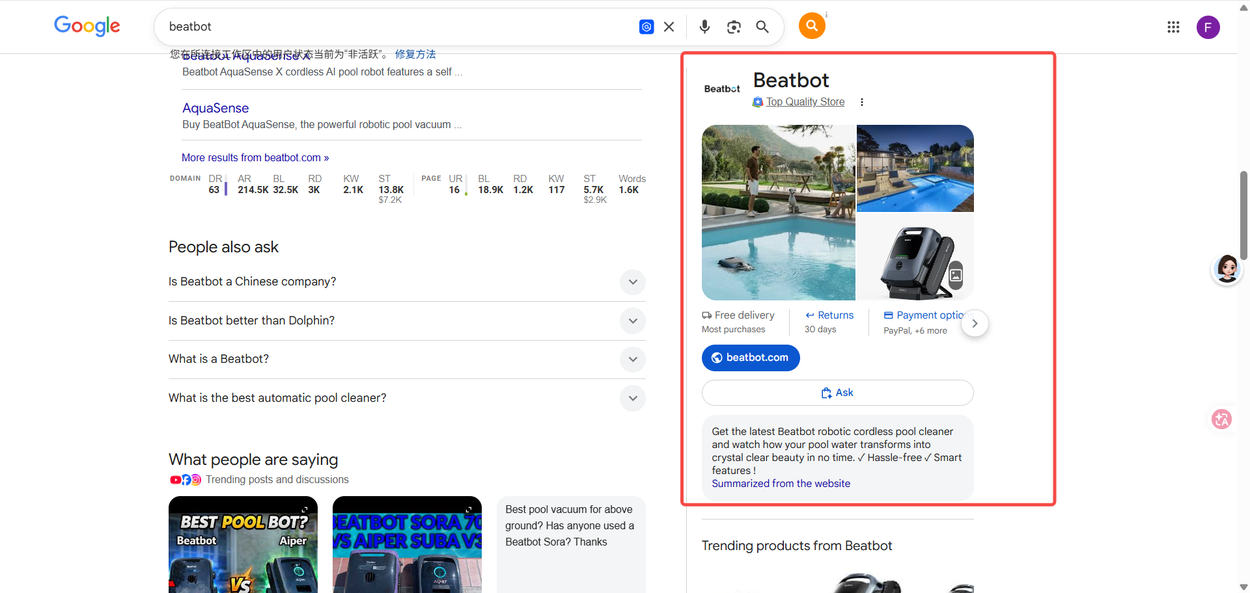Open the account menu via the F avatar

pos(1208,27)
